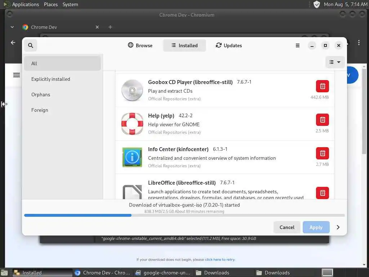Show Foreign packages list

pyautogui.click(x=62, y=110)
